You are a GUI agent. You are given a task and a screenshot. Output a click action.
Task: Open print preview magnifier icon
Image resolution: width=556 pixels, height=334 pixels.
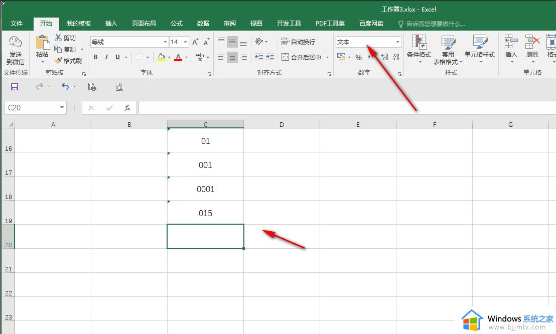pos(119,87)
